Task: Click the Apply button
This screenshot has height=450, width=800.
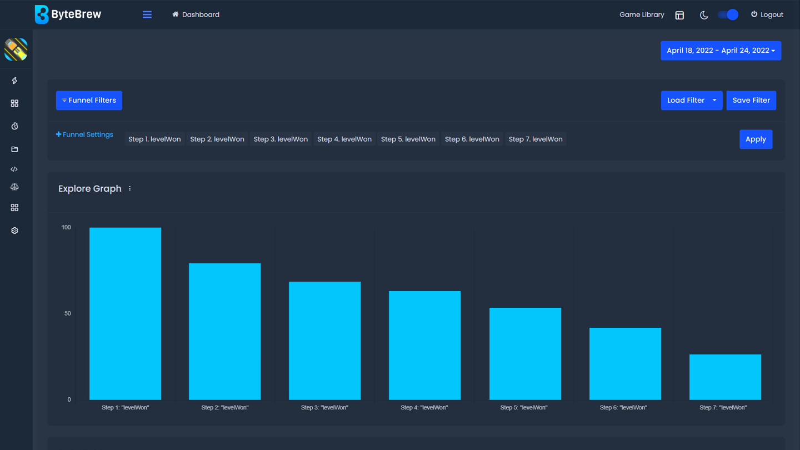Action: point(756,139)
